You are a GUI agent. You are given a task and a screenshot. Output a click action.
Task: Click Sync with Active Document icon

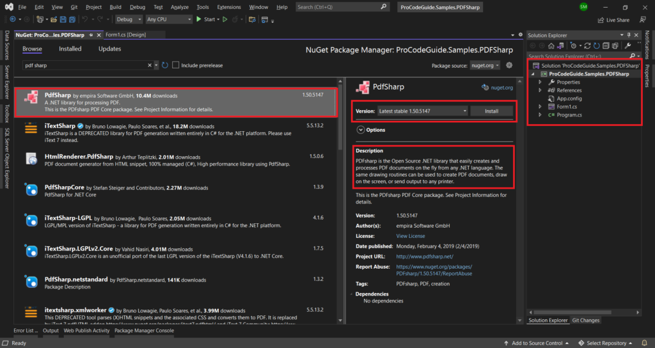click(587, 45)
